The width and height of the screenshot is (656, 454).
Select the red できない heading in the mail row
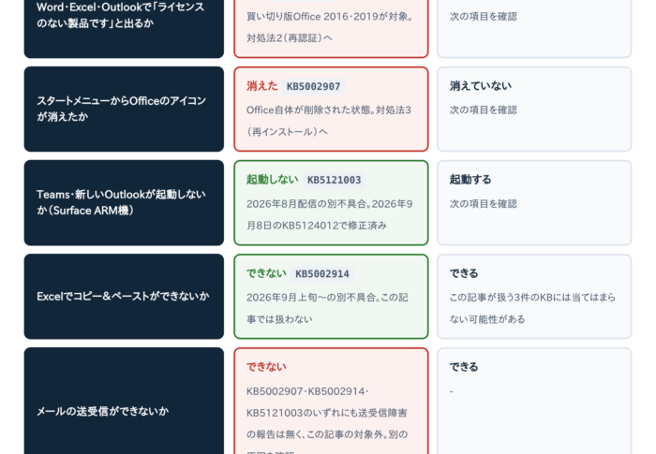[x=266, y=367]
